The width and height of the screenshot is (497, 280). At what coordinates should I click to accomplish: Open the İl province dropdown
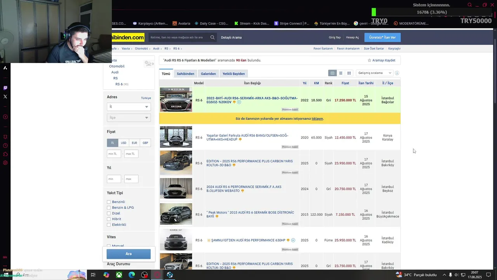coord(129,107)
